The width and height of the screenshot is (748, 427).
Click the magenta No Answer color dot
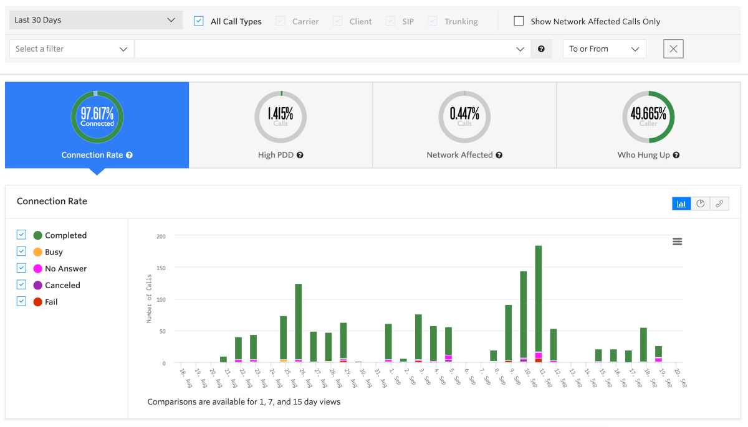38,269
